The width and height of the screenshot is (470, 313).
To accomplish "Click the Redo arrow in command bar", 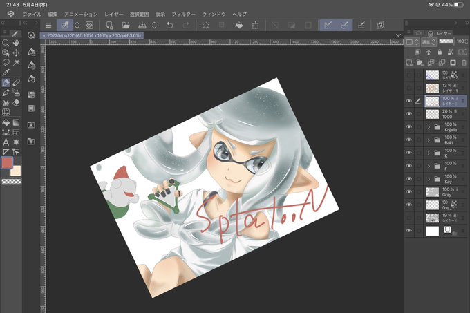I will [x=186, y=26].
